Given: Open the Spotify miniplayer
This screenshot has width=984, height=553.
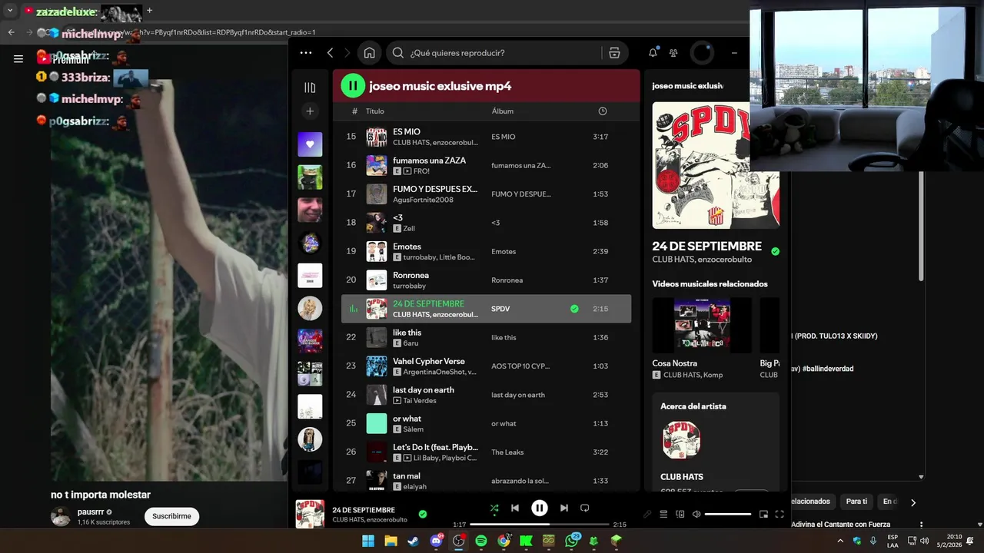Looking at the screenshot, I should click(763, 514).
